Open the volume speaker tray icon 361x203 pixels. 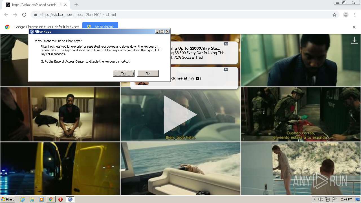[320, 199]
